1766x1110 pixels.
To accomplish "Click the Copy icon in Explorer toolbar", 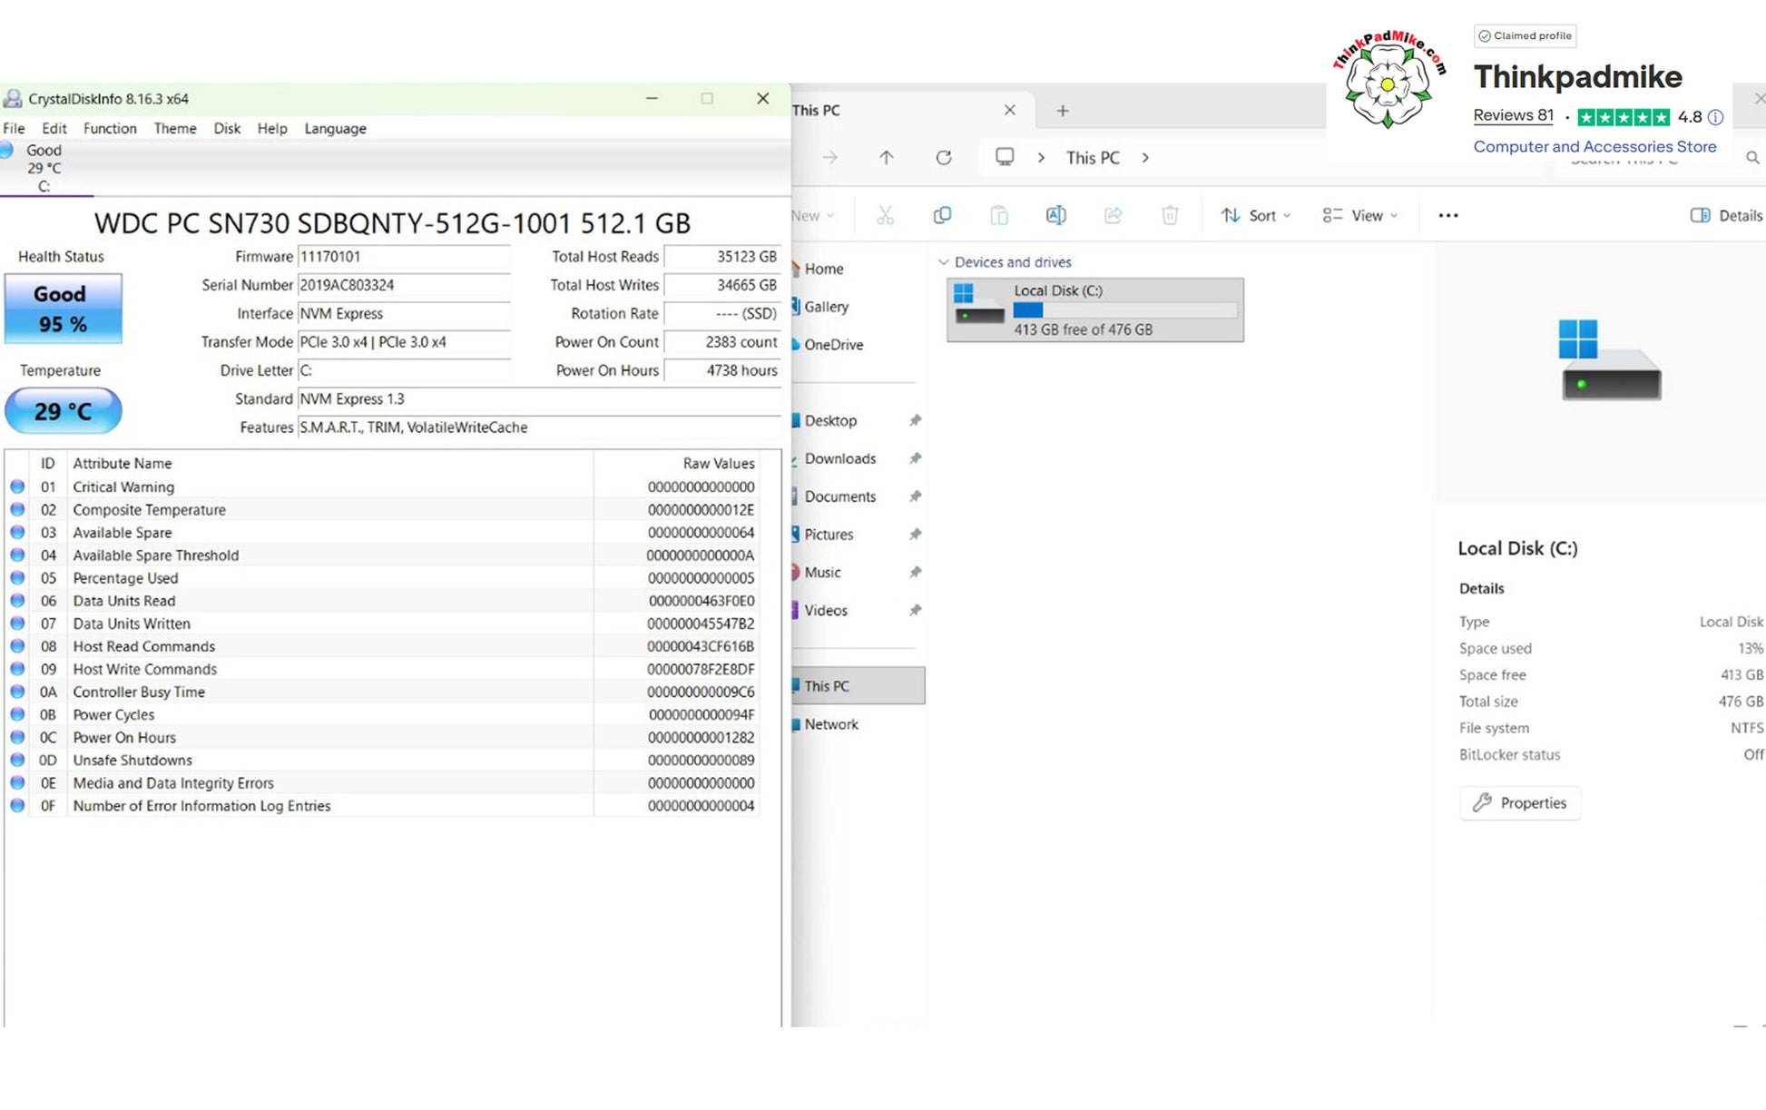I will click(x=942, y=215).
